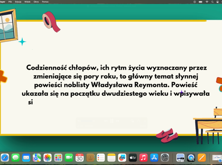Open the Notes app icon

coord(111,157)
